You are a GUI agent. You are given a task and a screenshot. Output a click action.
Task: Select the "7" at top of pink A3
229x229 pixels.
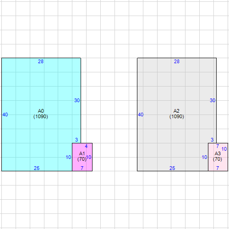[218, 146]
